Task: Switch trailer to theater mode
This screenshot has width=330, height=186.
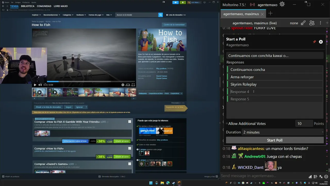Action: 128,85
